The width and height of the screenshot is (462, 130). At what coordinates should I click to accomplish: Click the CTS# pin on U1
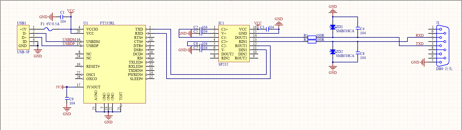click(138, 42)
